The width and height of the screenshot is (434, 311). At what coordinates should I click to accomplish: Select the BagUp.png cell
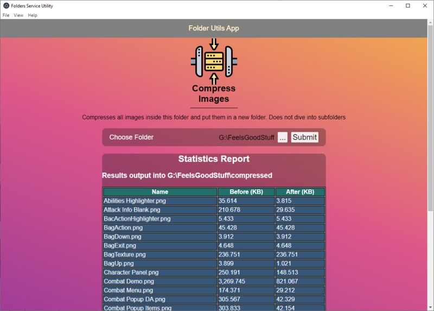click(159, 263)
